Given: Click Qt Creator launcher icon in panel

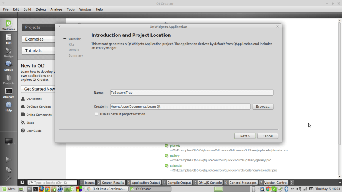Looking at the screenshot, I should pos(73,189).
